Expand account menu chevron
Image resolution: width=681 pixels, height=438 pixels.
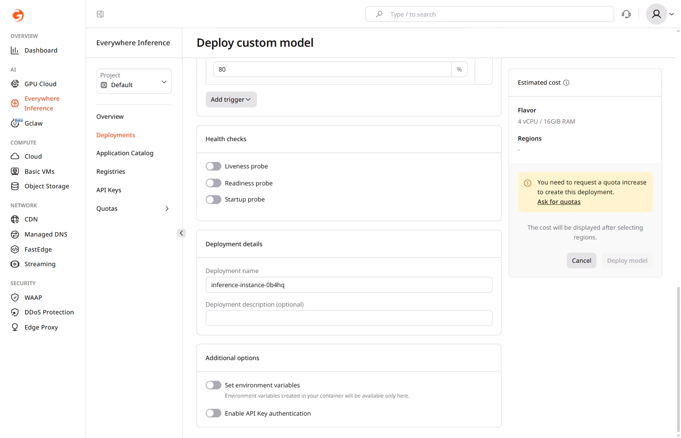672,14
